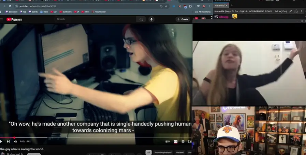Open the LoFi bookmark

coord(54,12)
